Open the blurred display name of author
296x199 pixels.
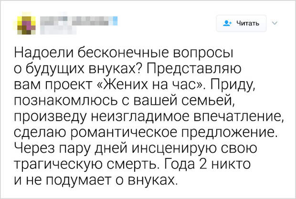74,21
